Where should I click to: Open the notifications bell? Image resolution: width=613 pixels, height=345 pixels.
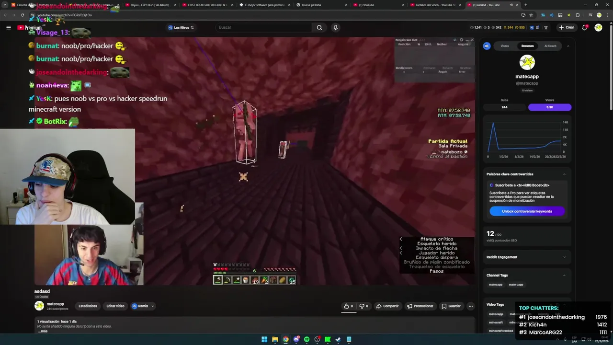click(x=585, y=27)
